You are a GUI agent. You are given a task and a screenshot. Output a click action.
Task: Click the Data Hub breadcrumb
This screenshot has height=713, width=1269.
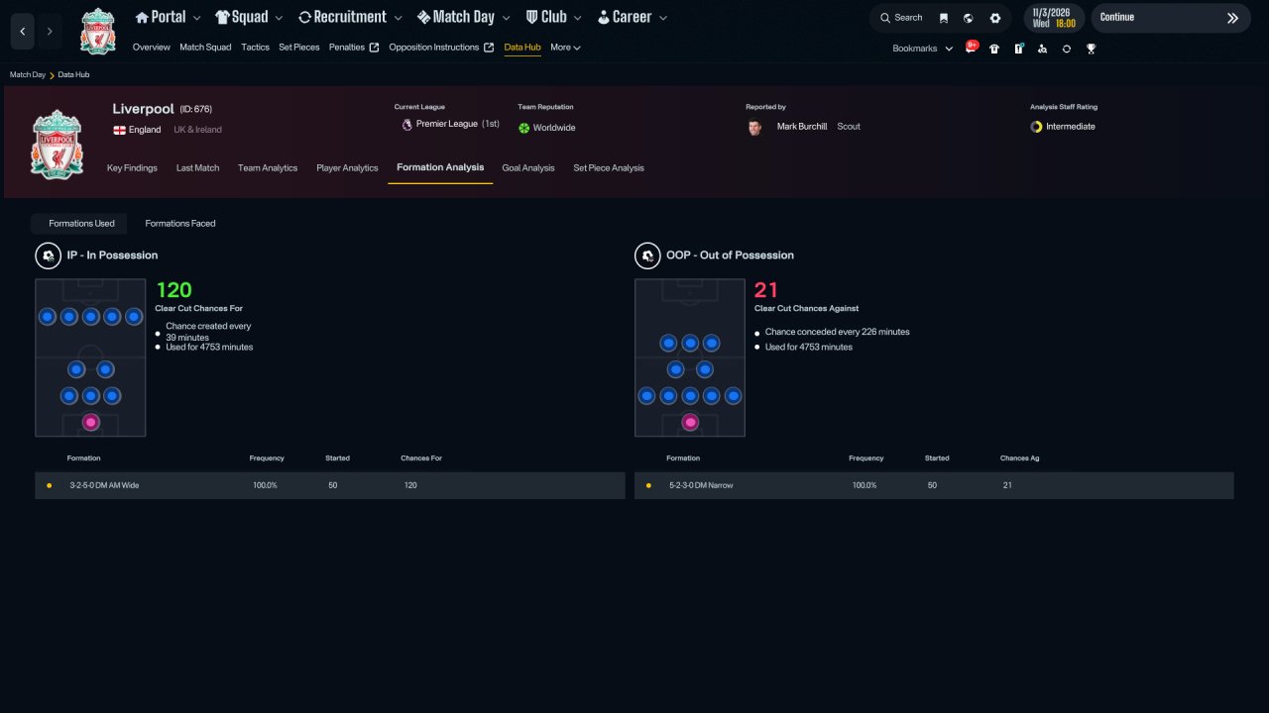74,75
